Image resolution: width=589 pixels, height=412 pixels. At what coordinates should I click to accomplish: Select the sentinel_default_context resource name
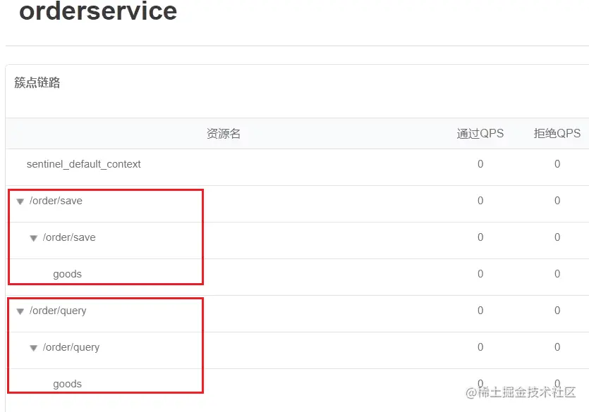[83, 164]
